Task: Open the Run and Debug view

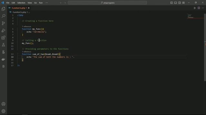Action: coord(4,30)
